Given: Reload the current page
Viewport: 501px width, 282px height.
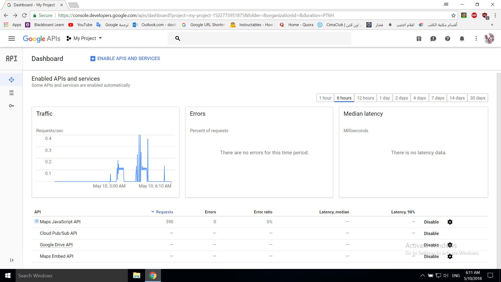Looking at the screenshot, I should [24, 15].
